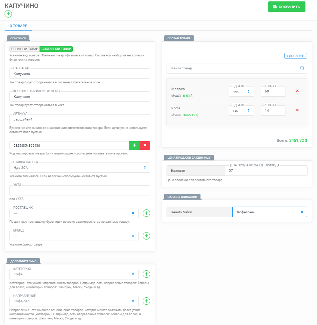Screen dimensions: 317x325
Task: Click the search magnifier in Найти товар
Action: pyautogui.click(x=302, y=68)
